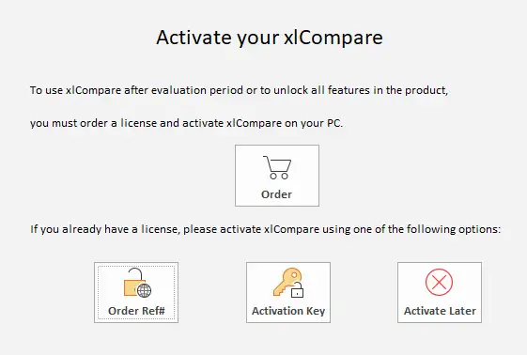Click the cart wheels on Order icon

(x=279, y=176)
